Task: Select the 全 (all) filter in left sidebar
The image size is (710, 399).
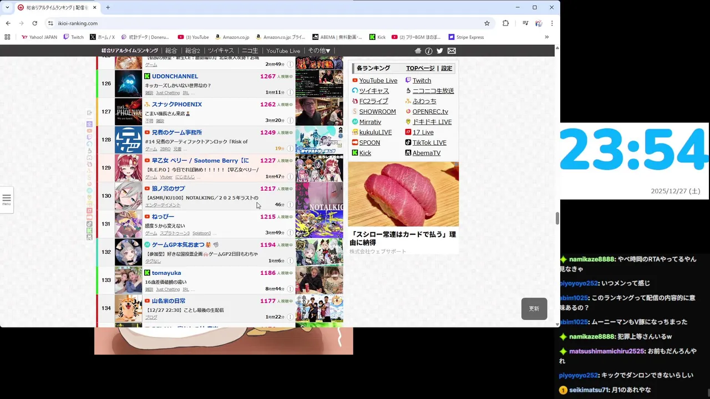Action: (x=89, y=124)
